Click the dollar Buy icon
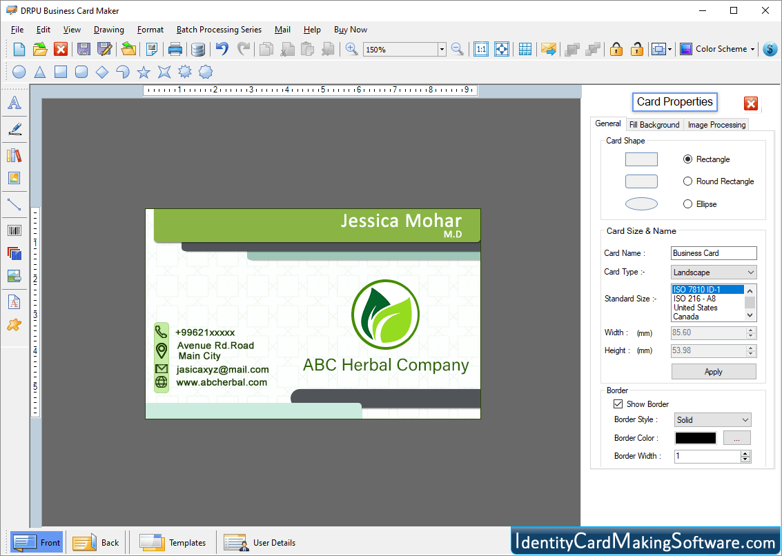 [x=770, y=49]
